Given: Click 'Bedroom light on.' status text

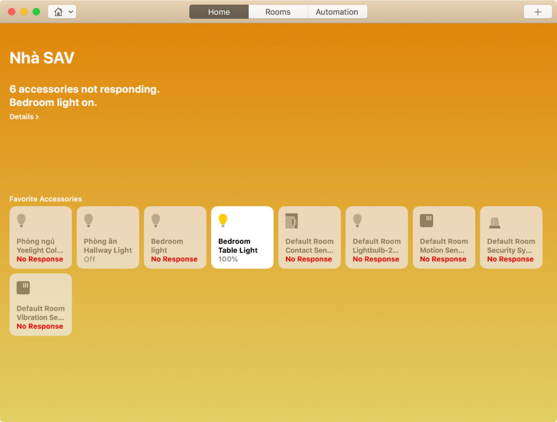Looking at the screenshot, I should (53, 102).
